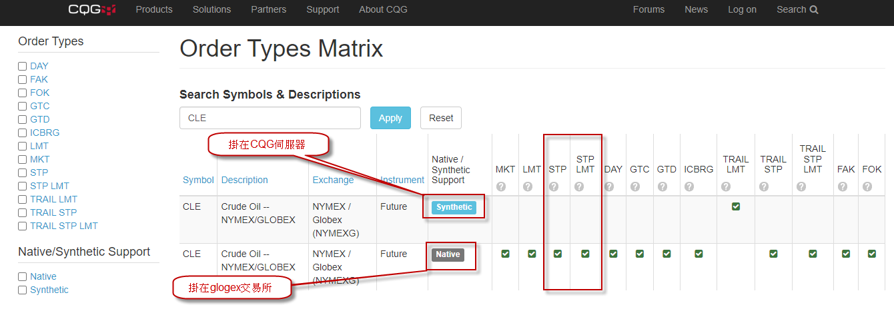This screenshot has width=894, height=309.
Task: Click the blue Apply button
Action: (x=390, y=118)
